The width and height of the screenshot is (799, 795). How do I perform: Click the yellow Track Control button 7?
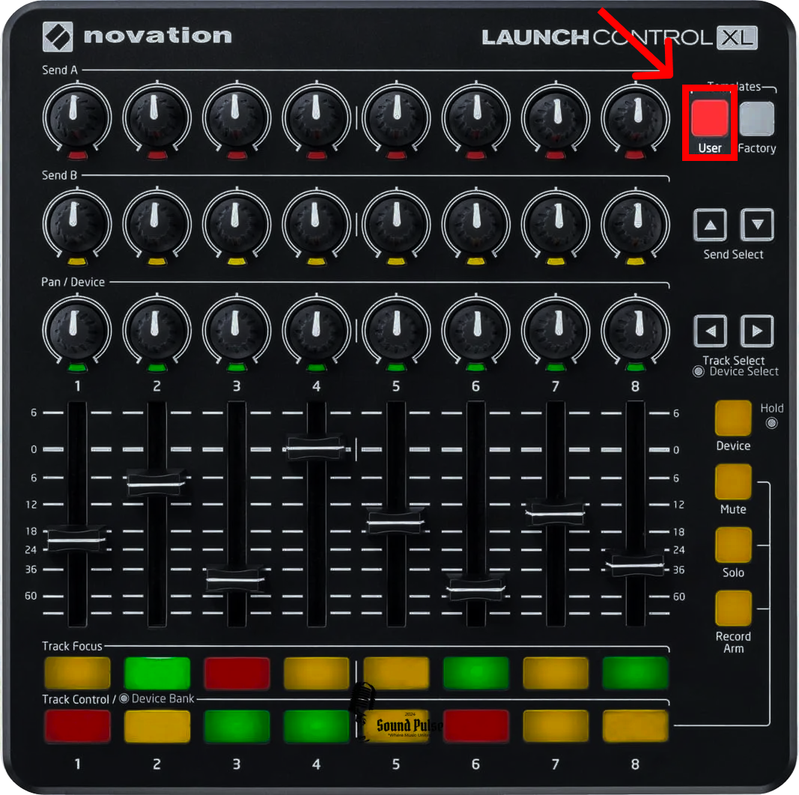tap(556, 725)
